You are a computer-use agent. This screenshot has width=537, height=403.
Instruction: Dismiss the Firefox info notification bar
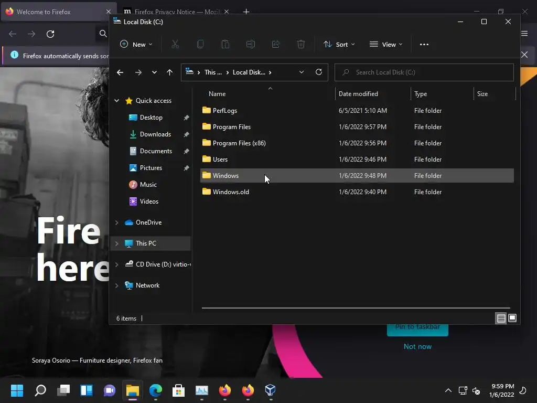[524, 55]
